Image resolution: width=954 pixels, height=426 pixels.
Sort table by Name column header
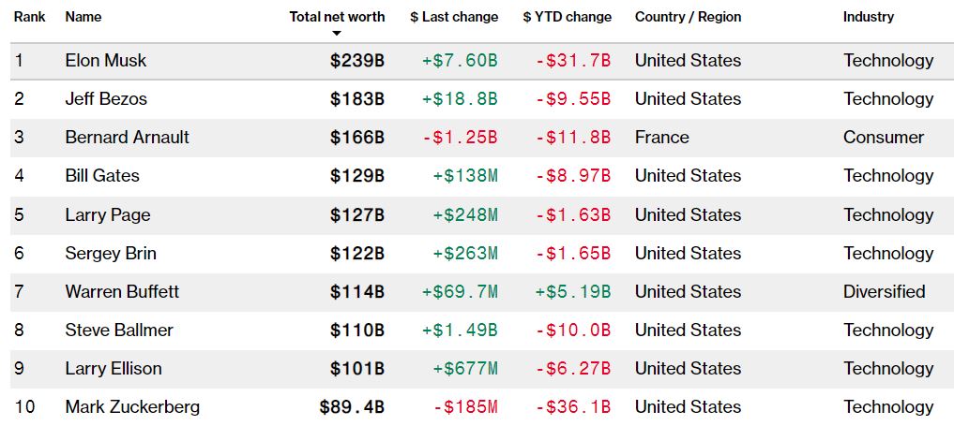tap(83, 17)
